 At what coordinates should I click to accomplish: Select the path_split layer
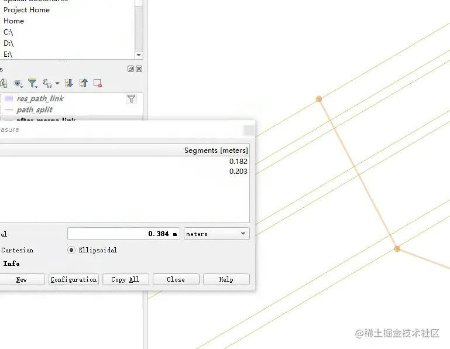click(35, 110)
